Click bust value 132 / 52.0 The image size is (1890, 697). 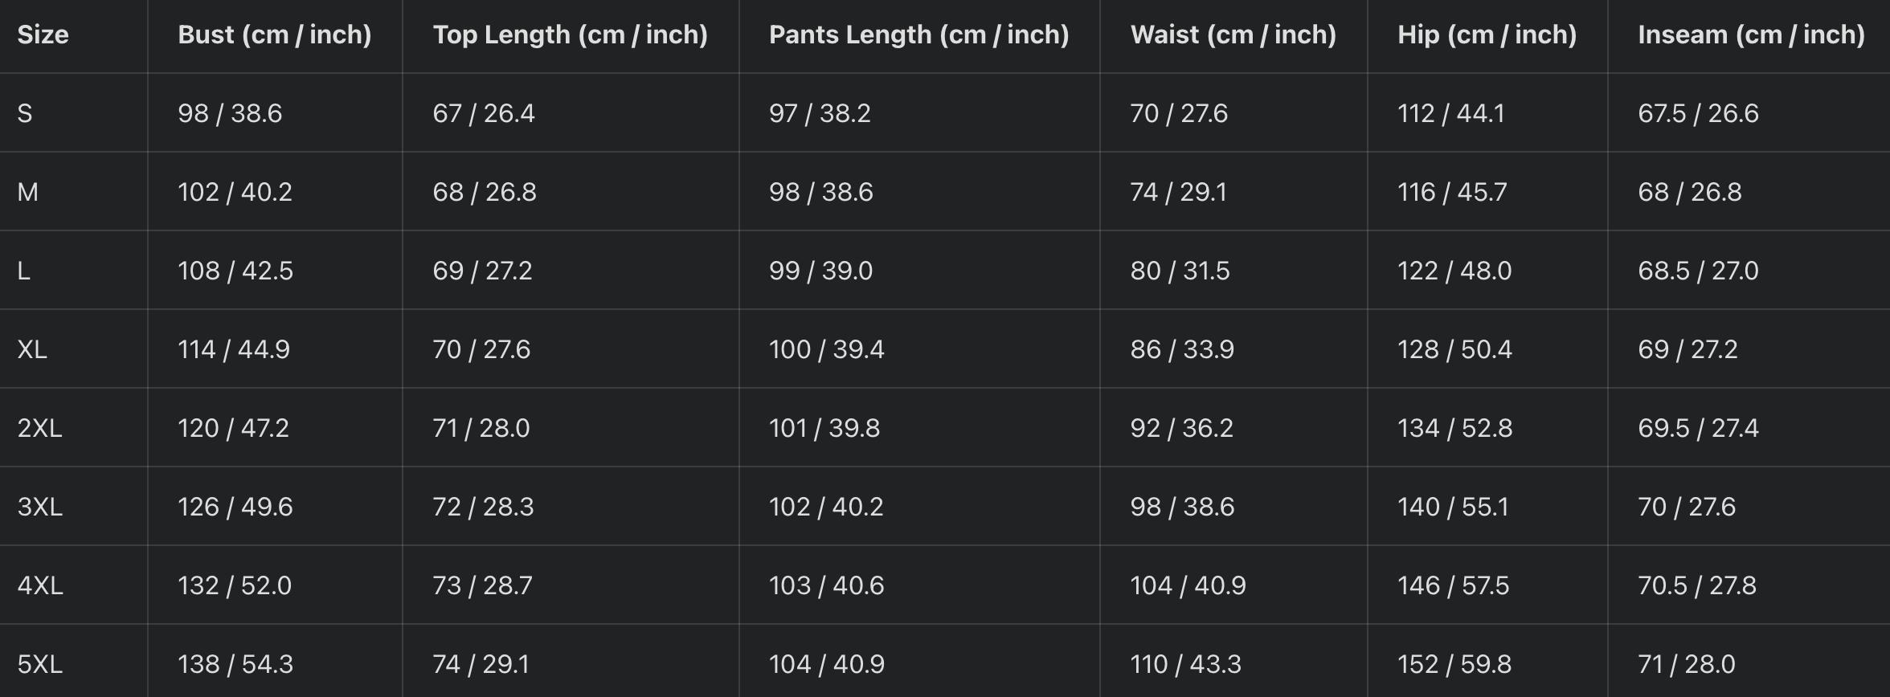235,585
